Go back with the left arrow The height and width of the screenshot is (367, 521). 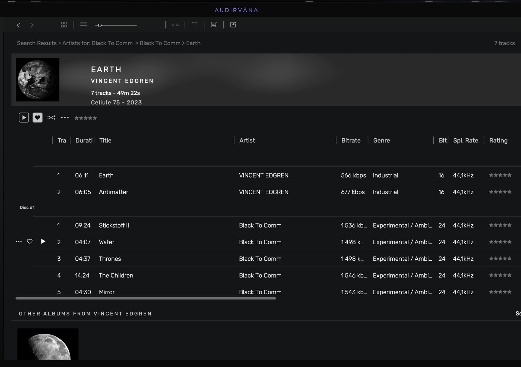18,25
